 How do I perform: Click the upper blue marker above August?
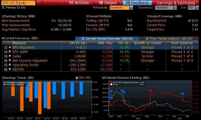click(111, 91)
